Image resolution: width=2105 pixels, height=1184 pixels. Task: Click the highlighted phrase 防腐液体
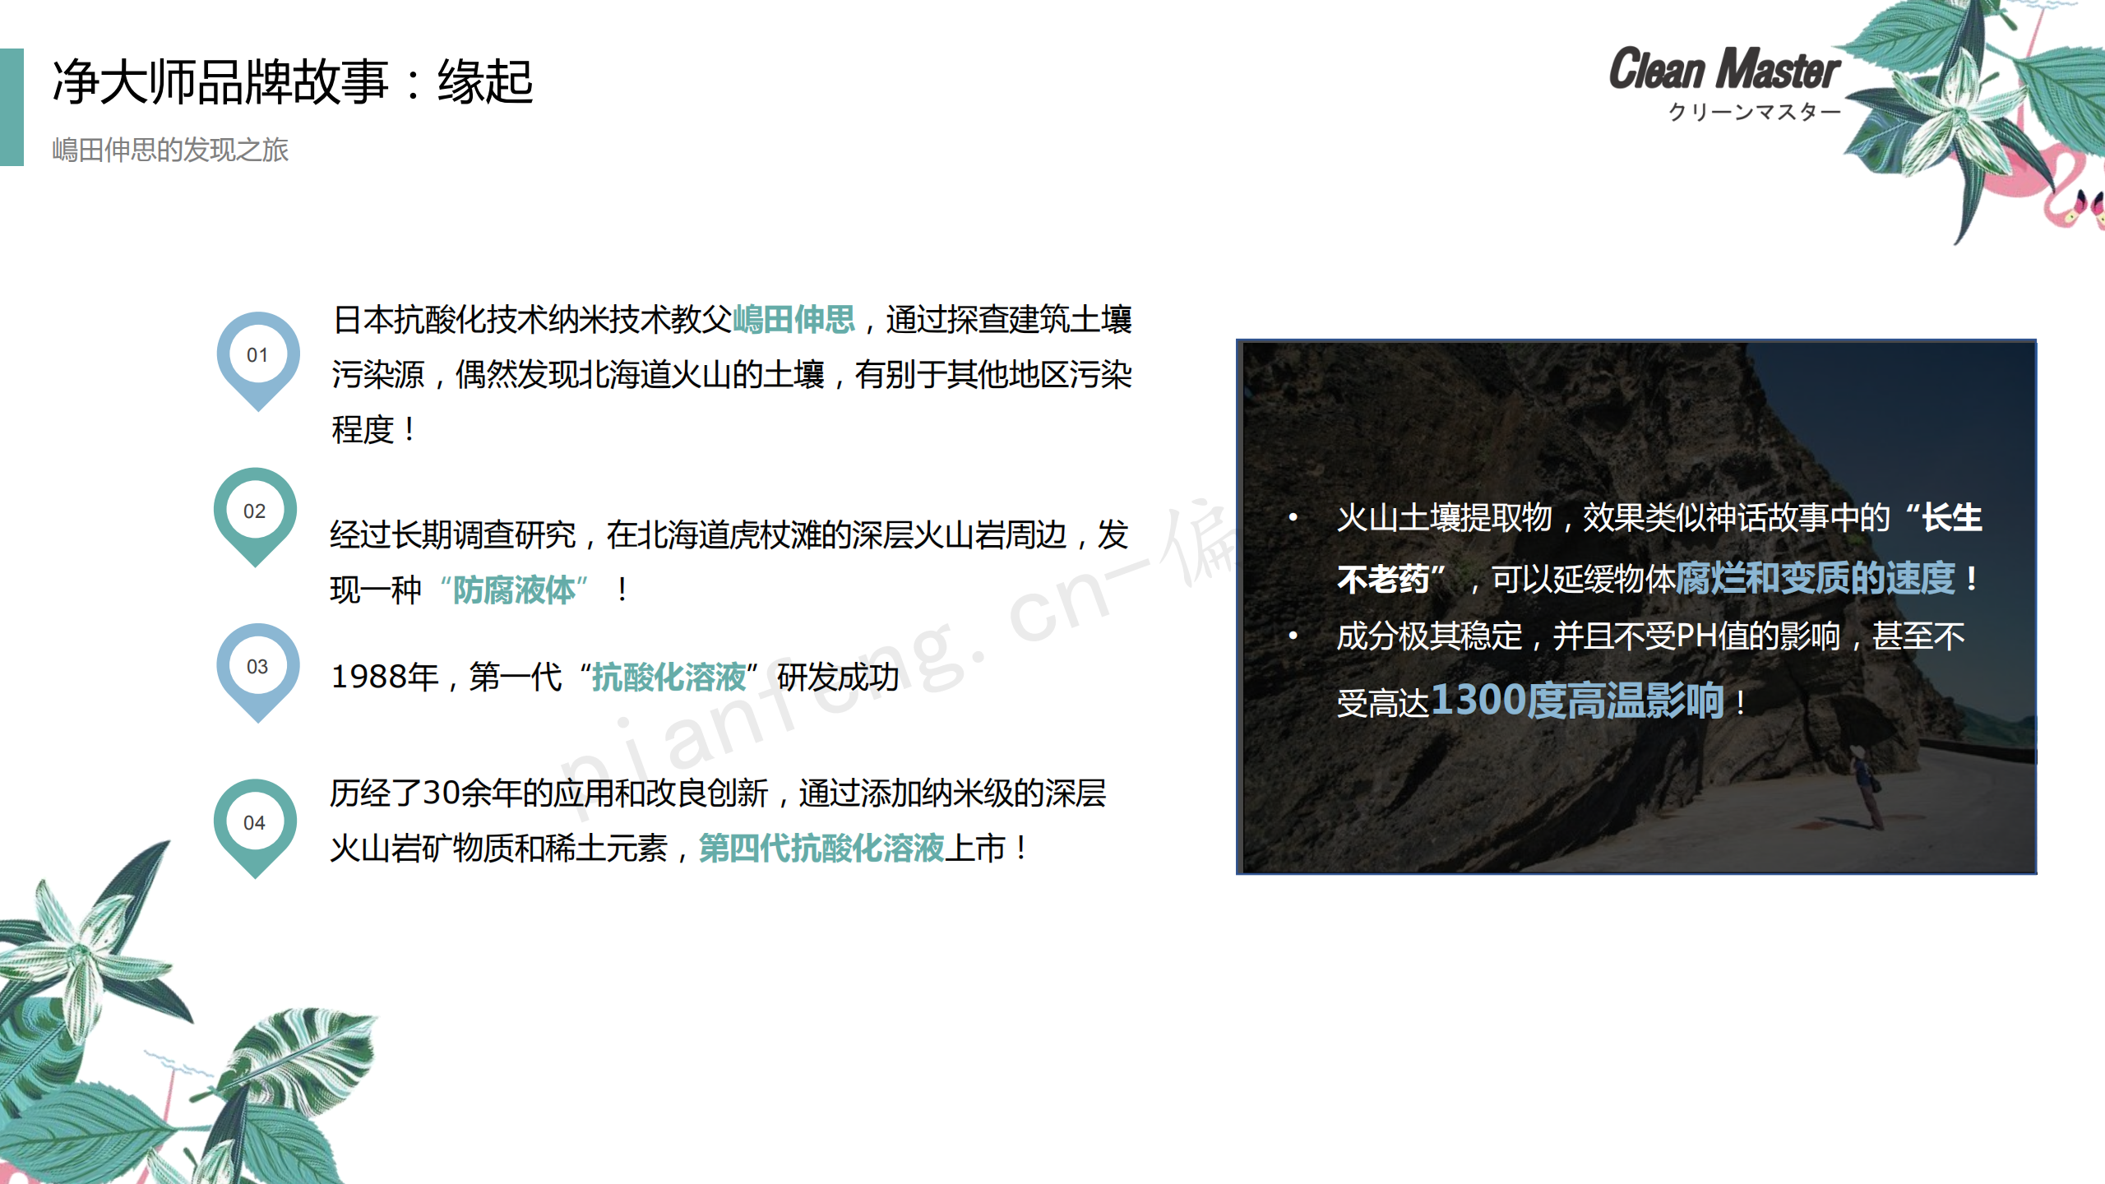pos(514,590)
